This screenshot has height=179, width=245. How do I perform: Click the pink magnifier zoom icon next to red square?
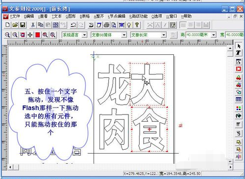coord(45,35)
